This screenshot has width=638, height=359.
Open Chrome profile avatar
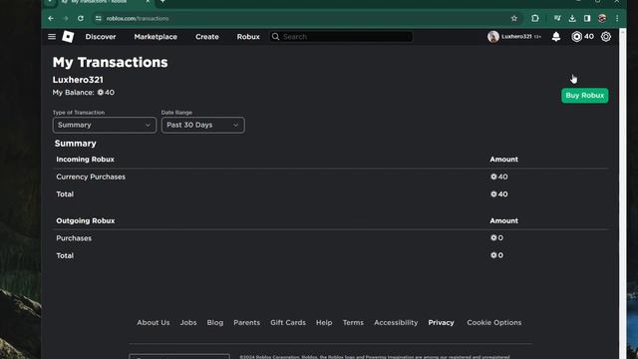pos(602,18)
